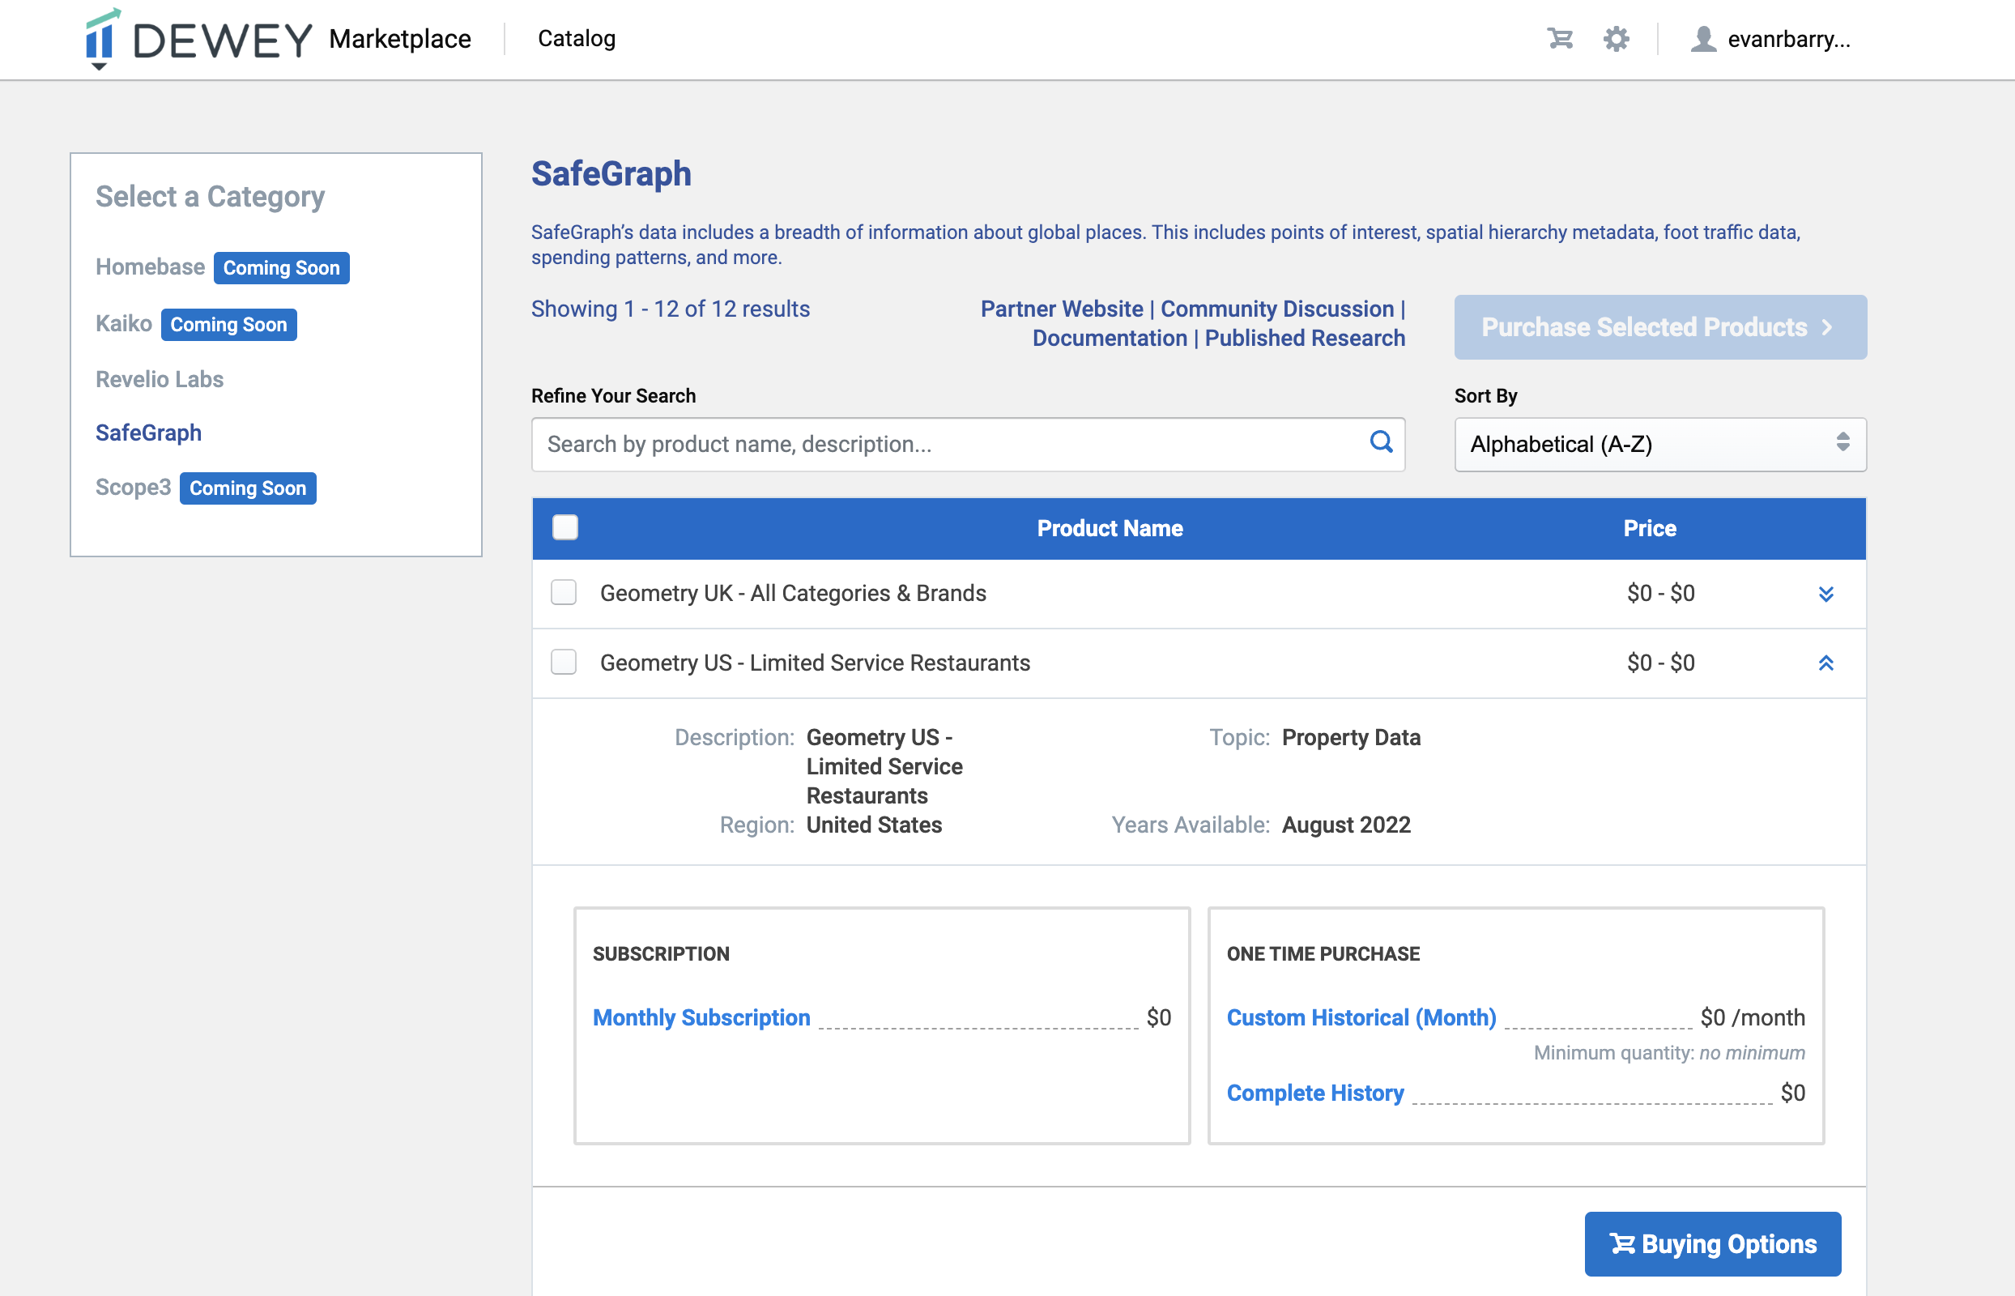Click Purchase Selected Products button
This screenshot has height=1296, width=2015.
(1659, 327)
